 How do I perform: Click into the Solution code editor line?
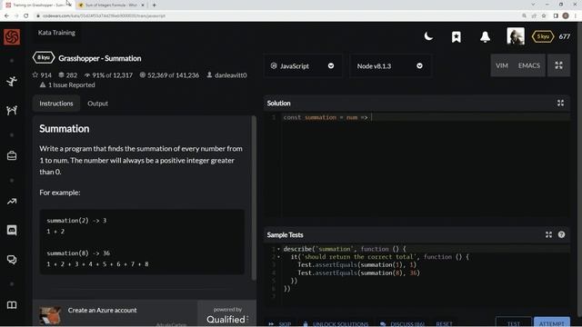click(x=426, y=117)
